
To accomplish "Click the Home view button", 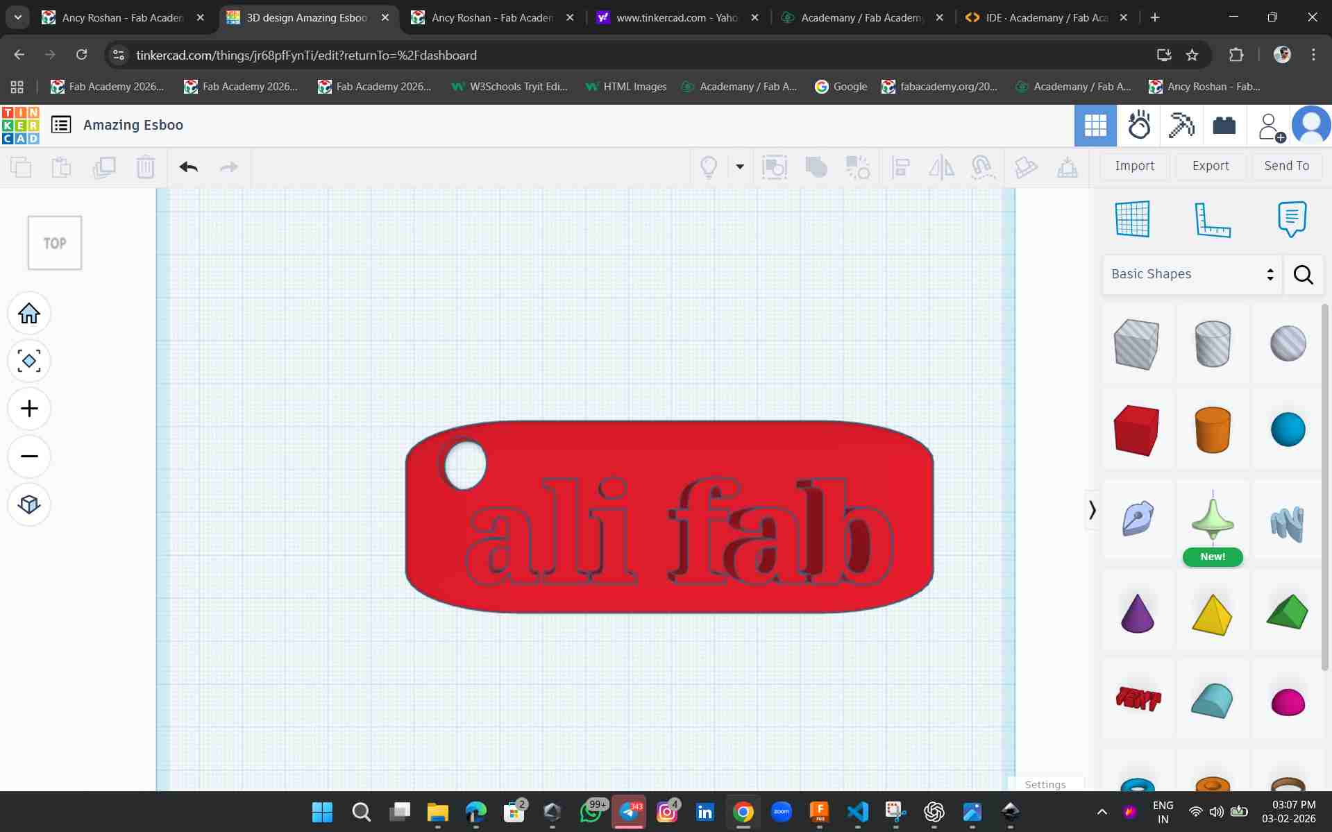I will (29, 314).
